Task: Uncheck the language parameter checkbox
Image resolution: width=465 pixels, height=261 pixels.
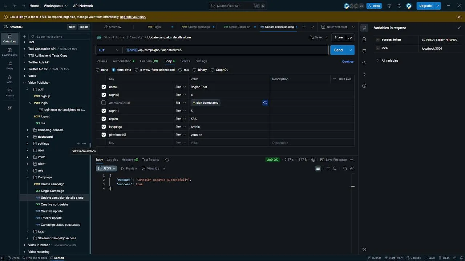Action: [x=104, y=127]
